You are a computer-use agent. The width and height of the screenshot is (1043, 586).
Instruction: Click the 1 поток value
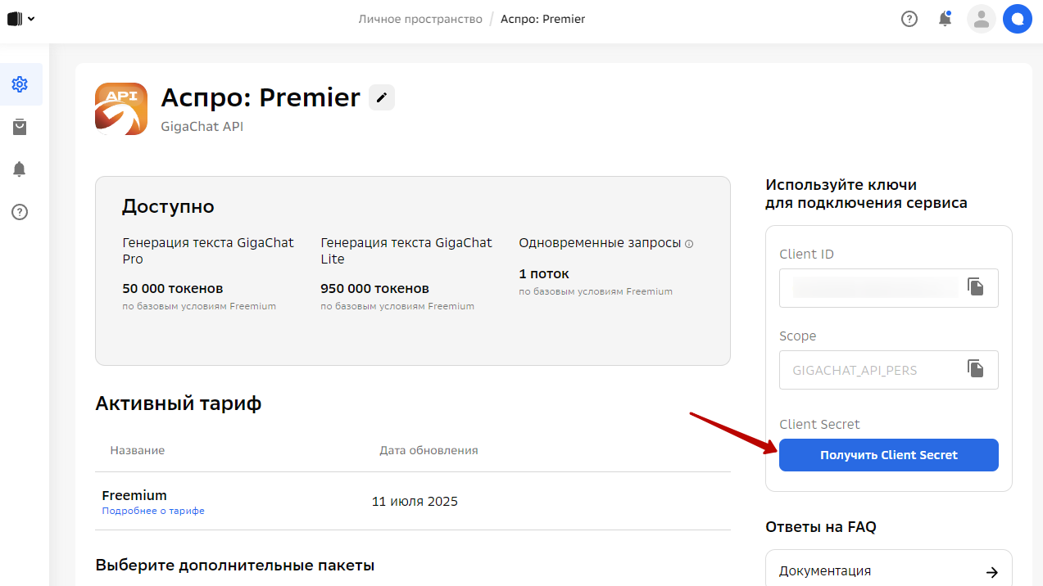click(x=544, y=274)
